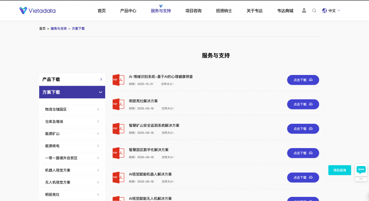Open the chat bubble widget

[x=361, y=170]
